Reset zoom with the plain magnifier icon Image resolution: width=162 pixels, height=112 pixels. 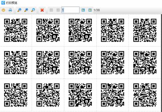[x=33, y=10]
